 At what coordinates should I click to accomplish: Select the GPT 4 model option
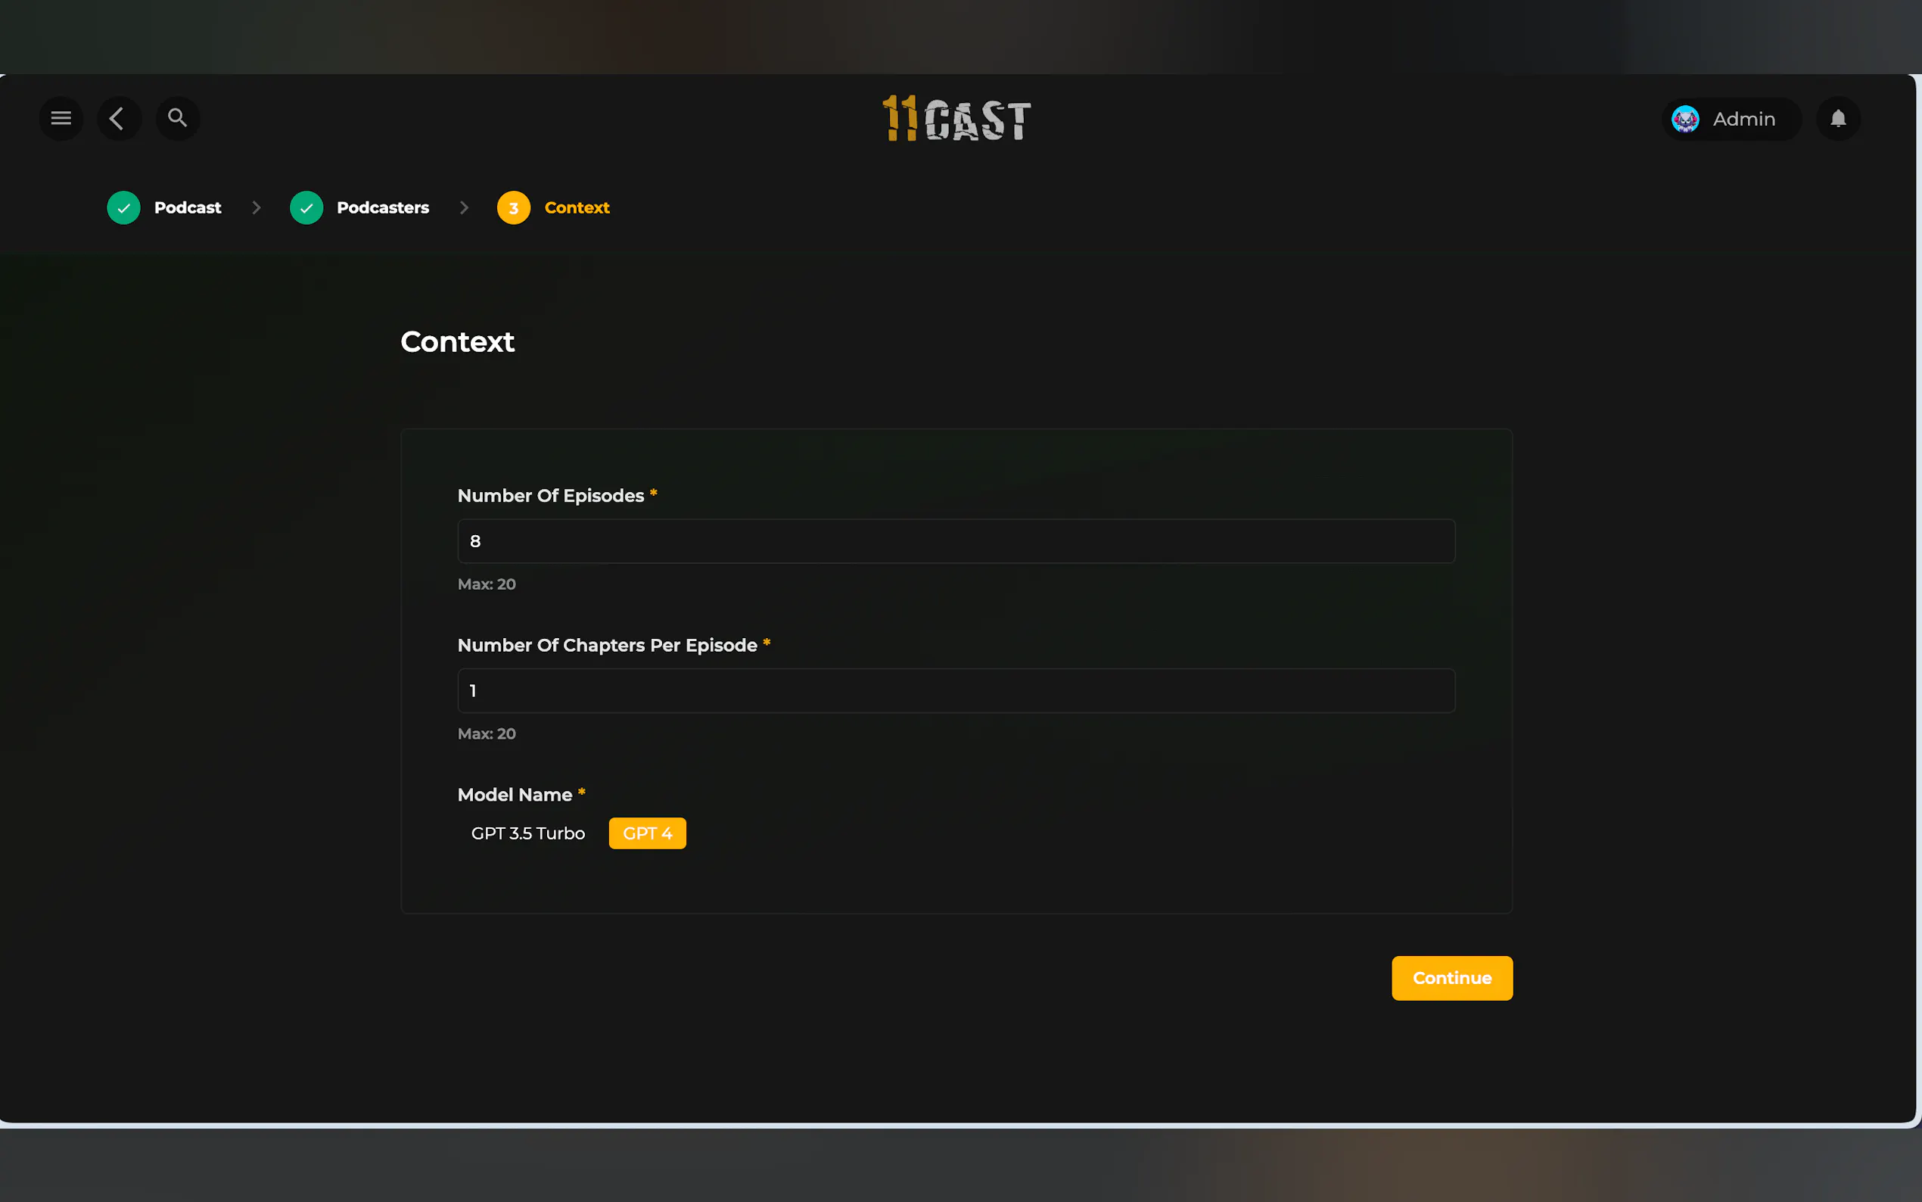point(647,833)
